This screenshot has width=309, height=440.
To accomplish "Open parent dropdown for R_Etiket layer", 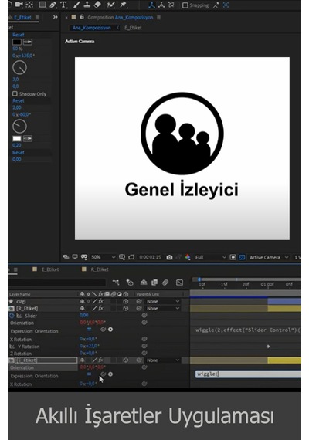I will coord(163,308).
